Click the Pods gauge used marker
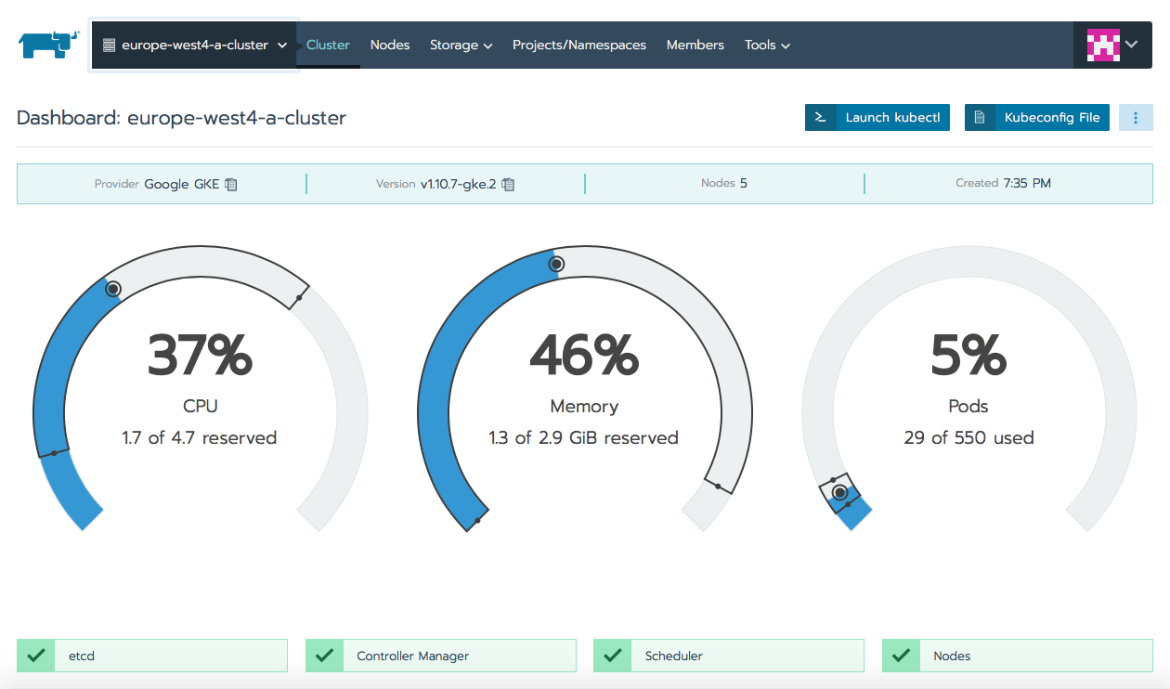The height and width of the screenshot is (689, 1170). [840, 492]
